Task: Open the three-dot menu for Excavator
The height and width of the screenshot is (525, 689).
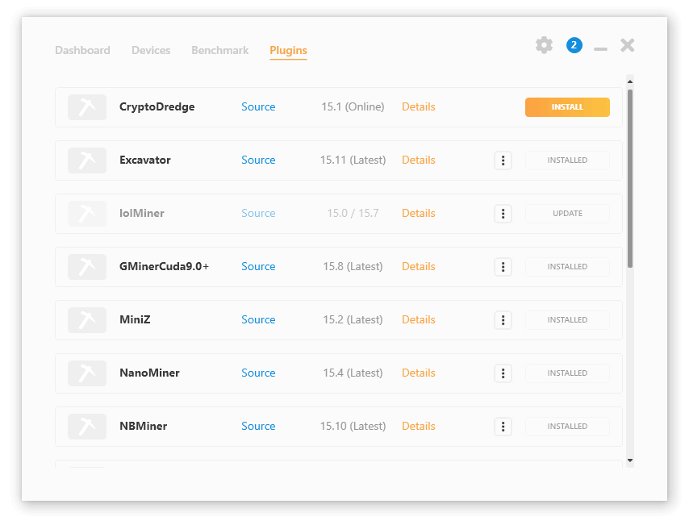Action: coord(503,160)
